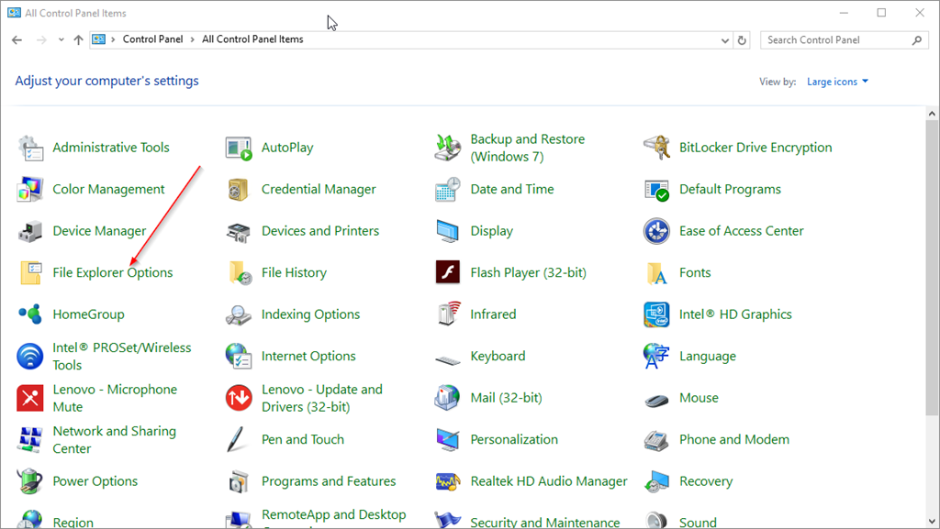This screenshot has height=529, width=940.
Task: Open the File Explorer Options icon
Action: (30, 273)
